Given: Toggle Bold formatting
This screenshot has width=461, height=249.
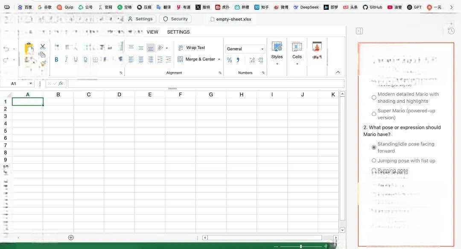Looking at the screenshot, I should 56,60.
